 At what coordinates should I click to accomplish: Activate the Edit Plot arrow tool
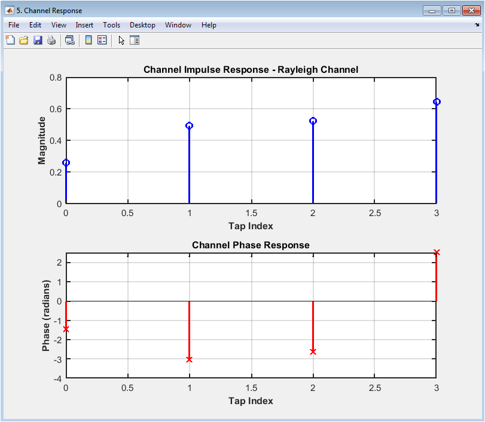(121, 41)
